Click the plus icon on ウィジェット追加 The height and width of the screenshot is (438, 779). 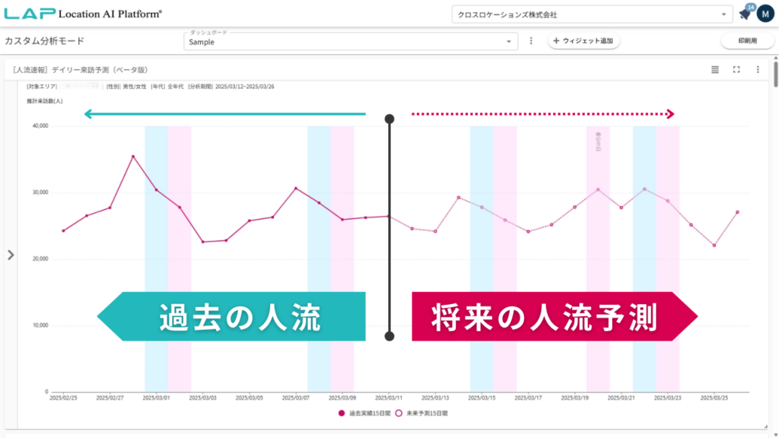click(x=555, y=40)
